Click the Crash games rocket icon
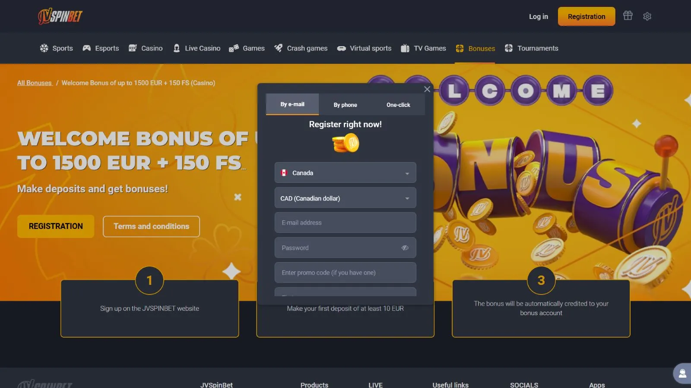691x388 pixels. tap(279, 48)
